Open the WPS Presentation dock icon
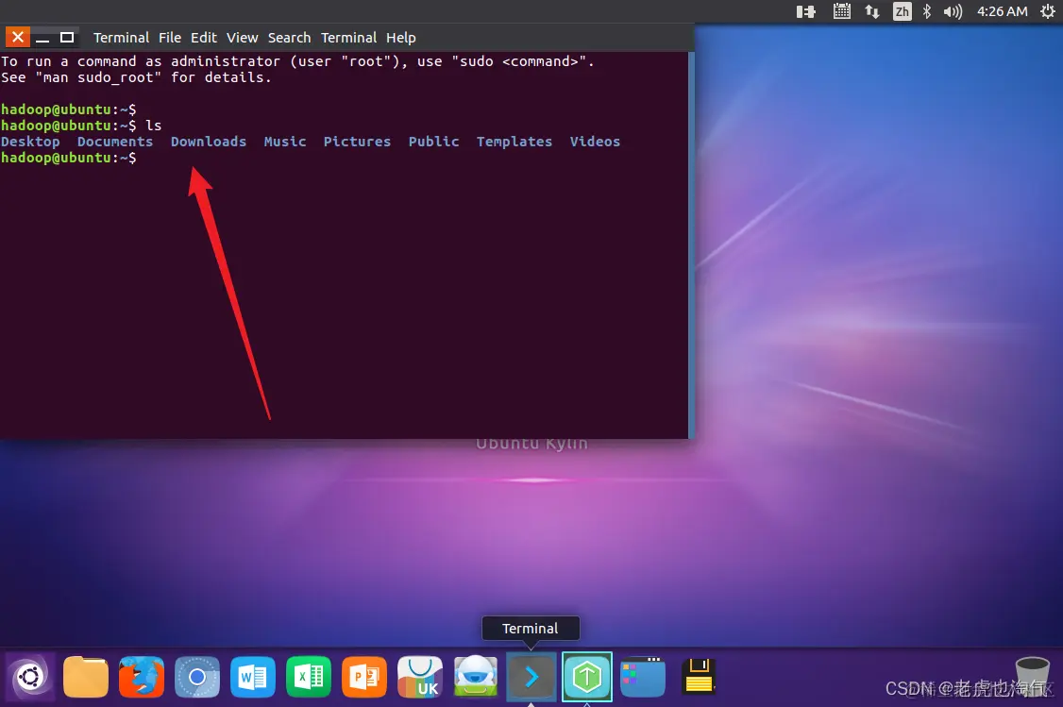1063x707 pixels. [364, 677]
